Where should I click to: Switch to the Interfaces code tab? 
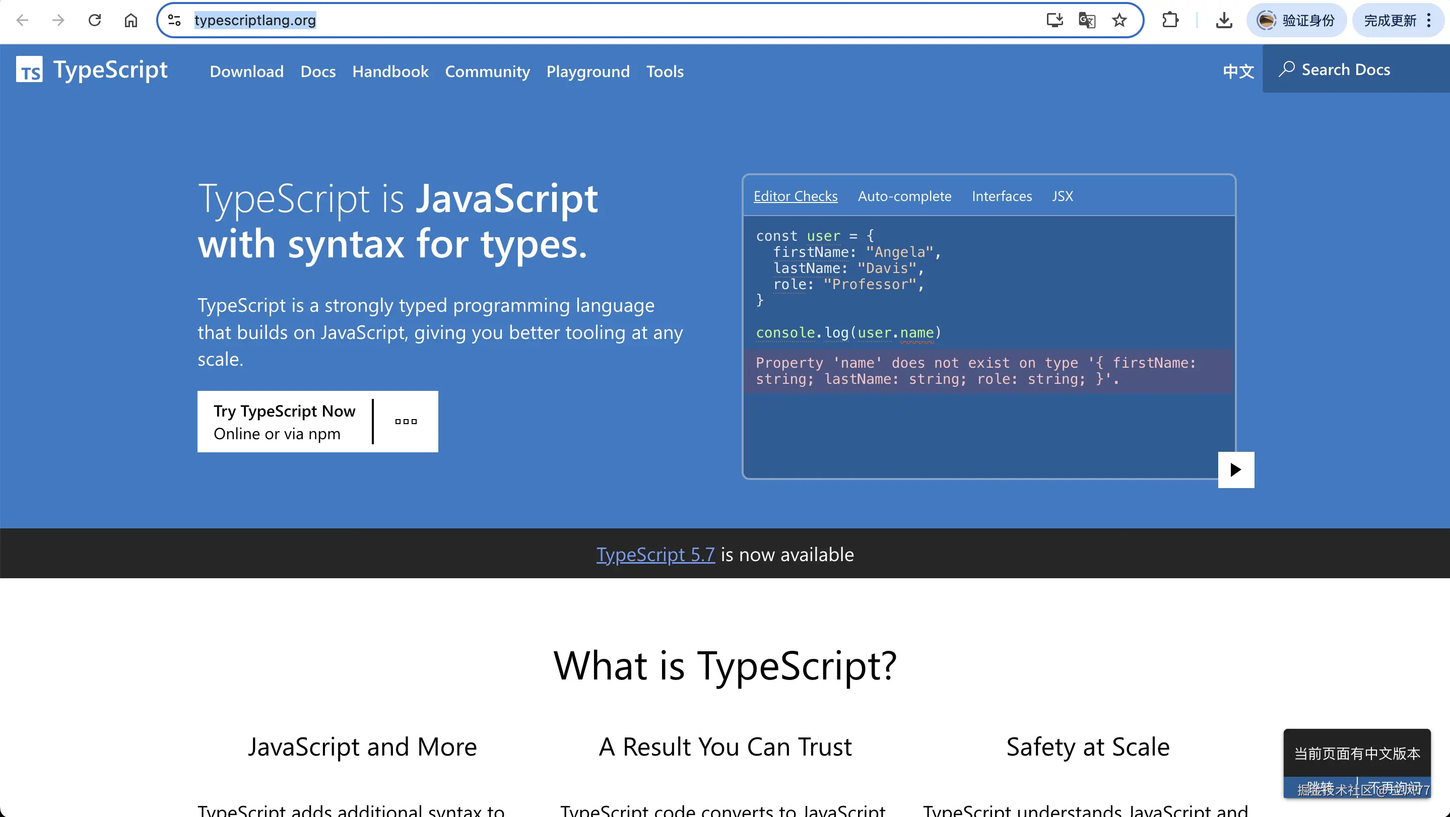pyautogui.click(x=1002, y=196)
